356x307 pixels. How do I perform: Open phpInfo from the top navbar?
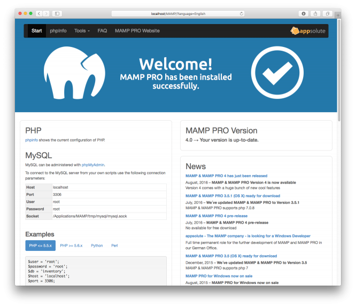[58, 31]
